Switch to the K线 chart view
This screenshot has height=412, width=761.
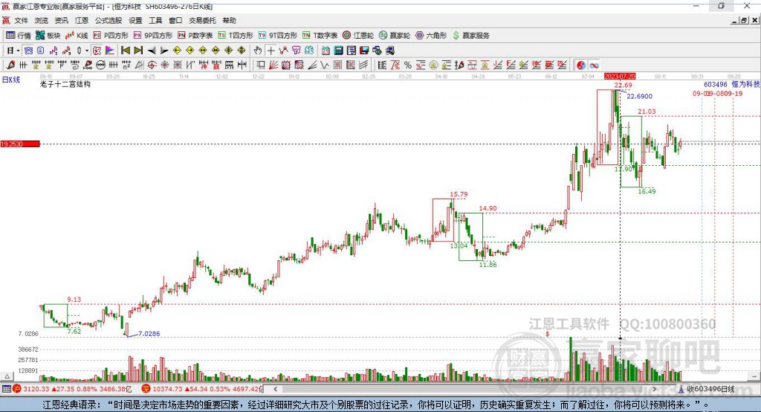[x=77, y=36]
